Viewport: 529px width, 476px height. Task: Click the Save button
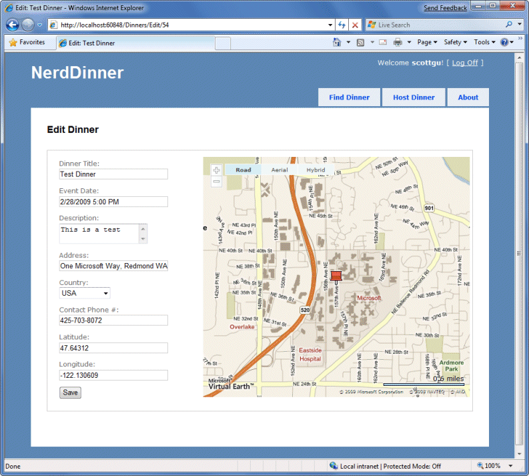tap(70, 393)
